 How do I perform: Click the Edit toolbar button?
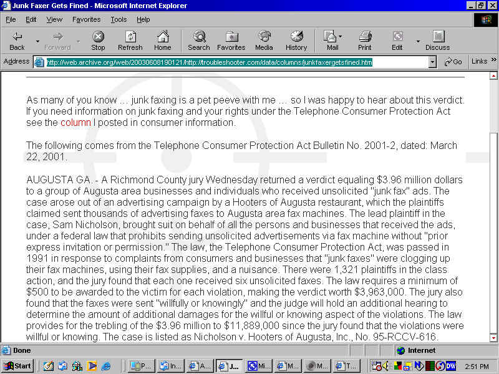tap(397, 41)
